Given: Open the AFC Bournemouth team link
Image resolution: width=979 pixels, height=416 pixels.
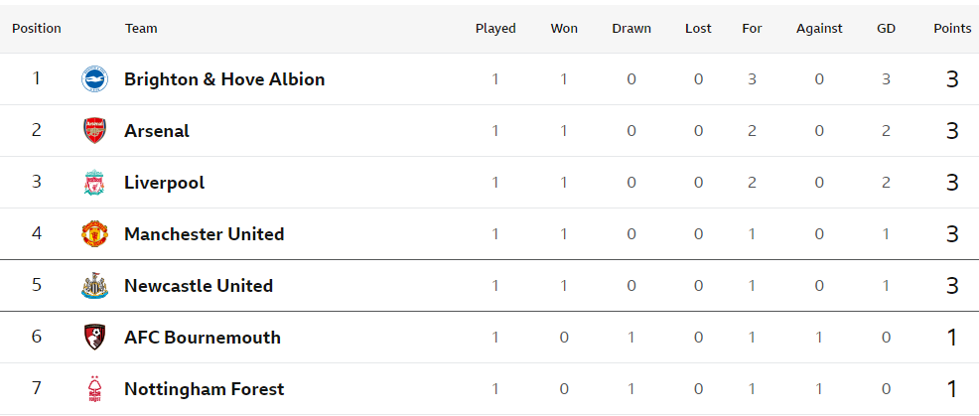Looking at the screenshot, I should (x=203, y=338).
